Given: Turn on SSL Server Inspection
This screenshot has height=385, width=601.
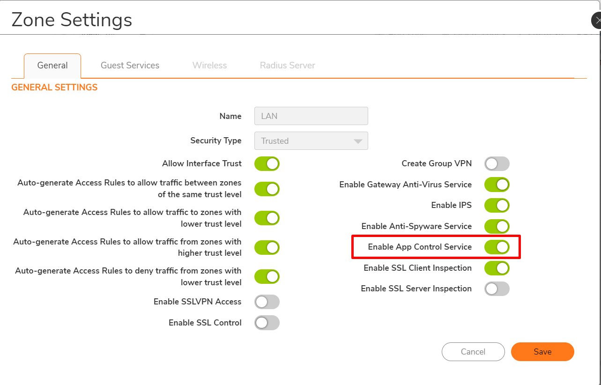Looking at the screenshot, I should click(497, 289).
